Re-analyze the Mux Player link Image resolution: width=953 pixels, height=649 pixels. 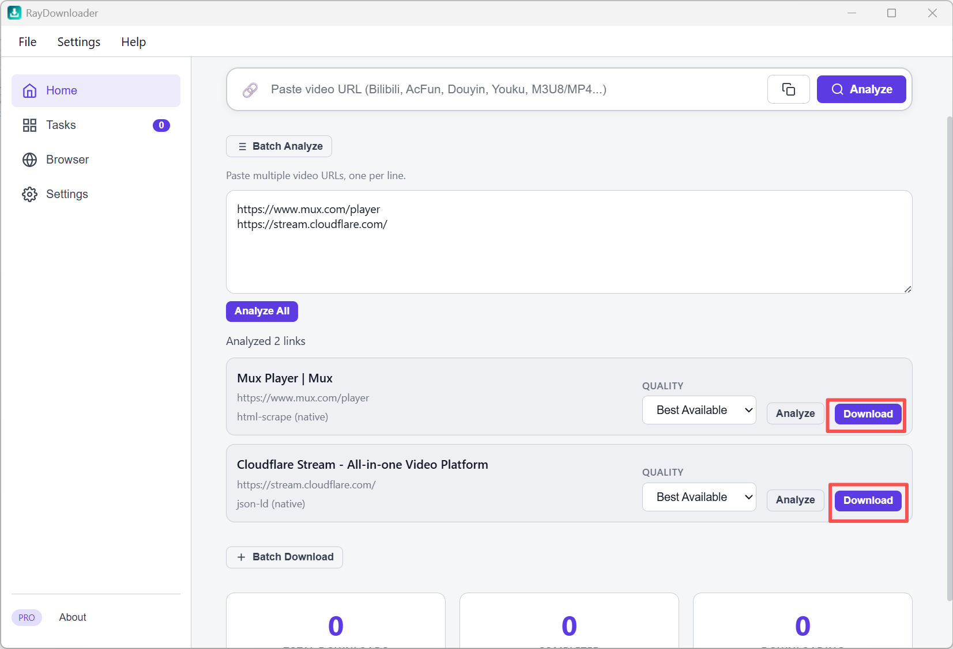[x=795, y=413]
